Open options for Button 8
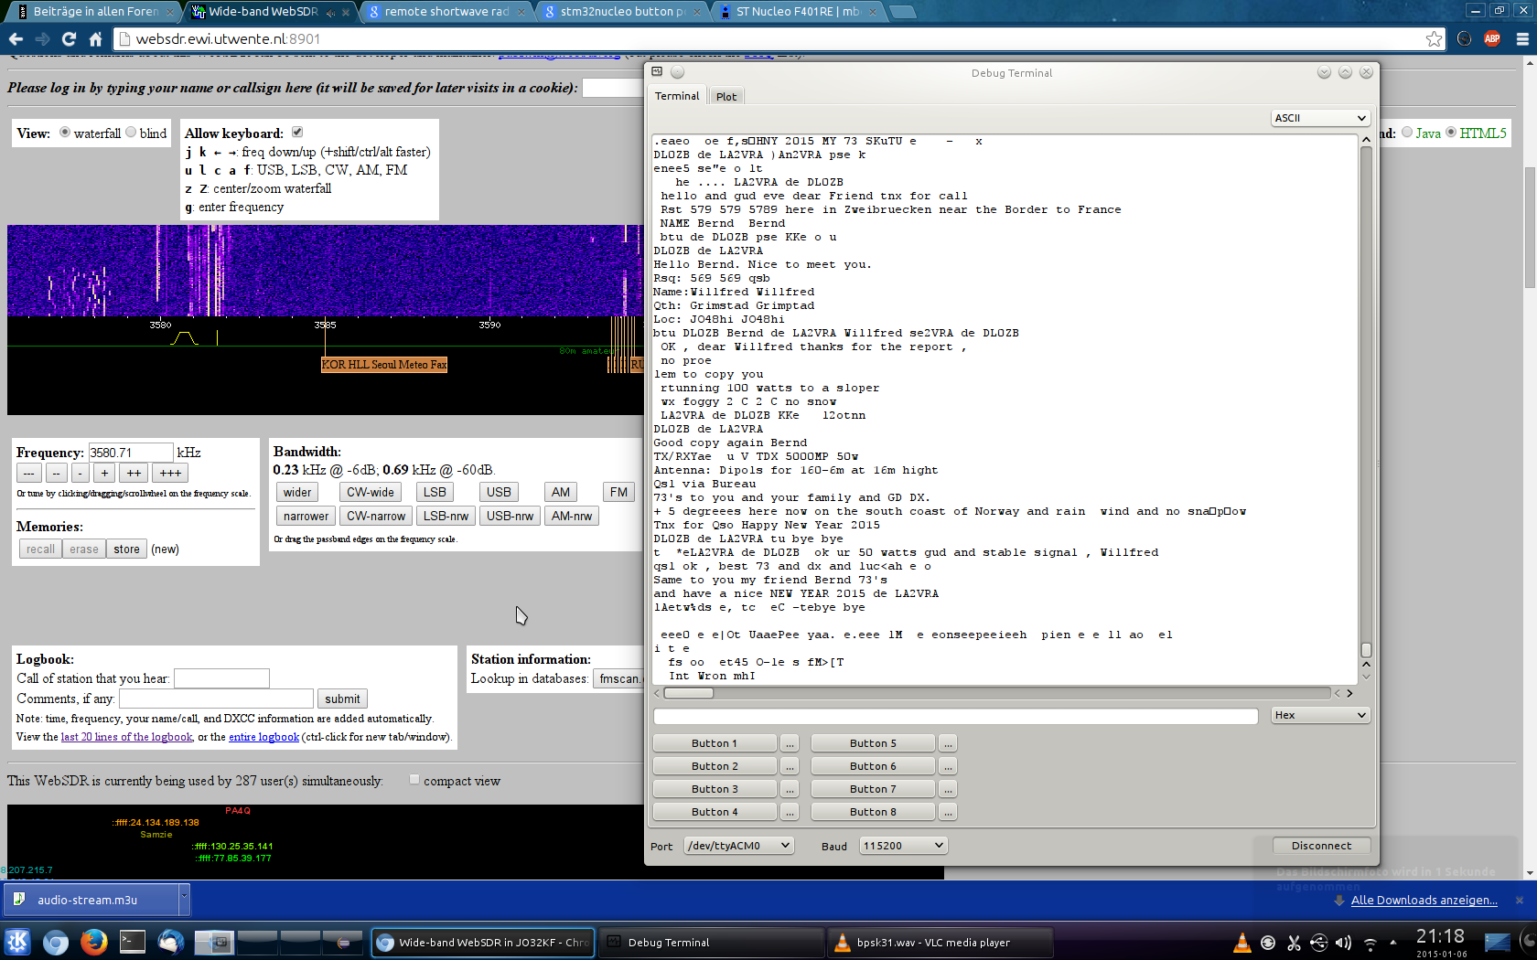Screen dimensions: 1537x960 [948, 812]
